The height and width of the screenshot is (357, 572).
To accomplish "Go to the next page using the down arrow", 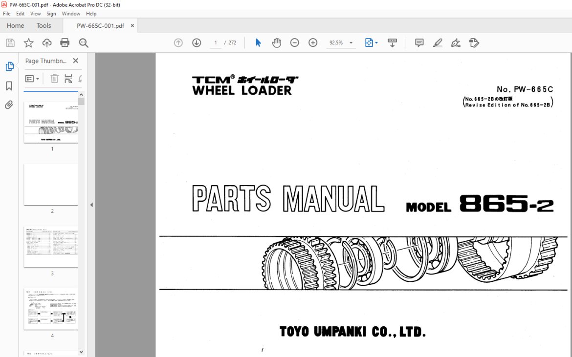I will (x=197, y=43).
